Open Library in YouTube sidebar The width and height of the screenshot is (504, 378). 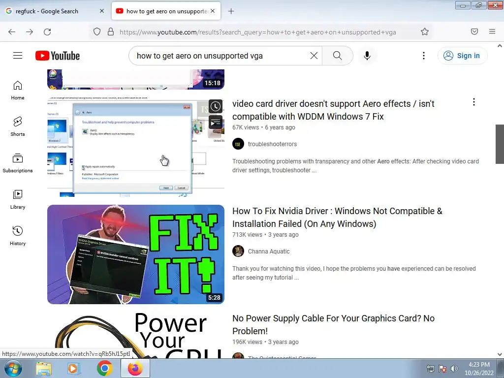click(18, 200)
